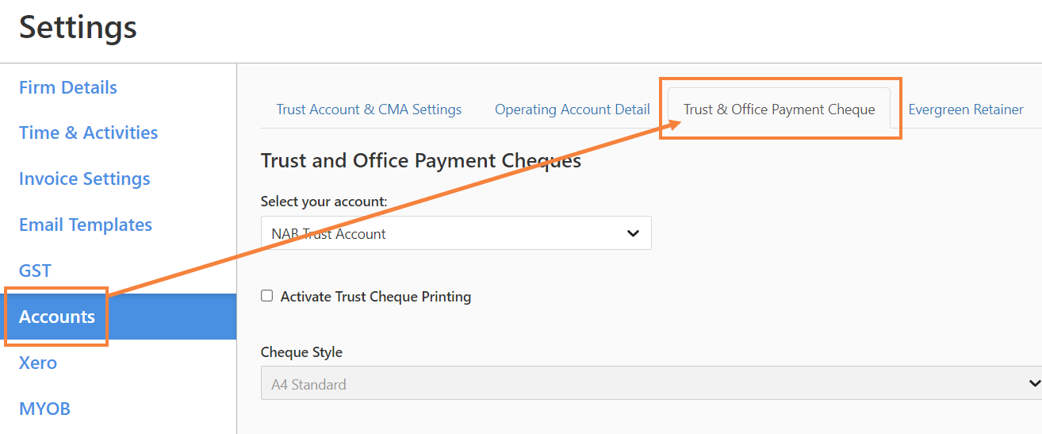
Task: Click the Settings page heading
Action: point(78,28)
